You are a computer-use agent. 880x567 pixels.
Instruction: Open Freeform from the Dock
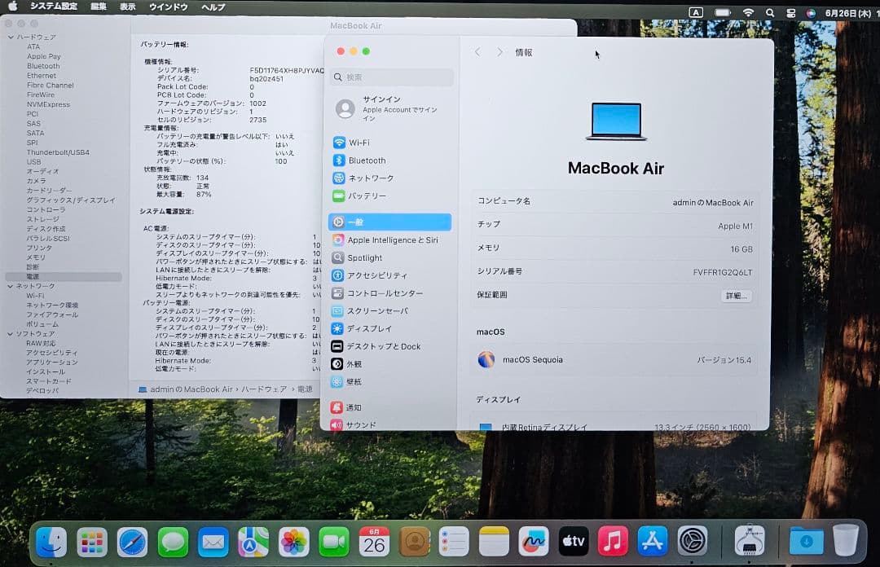click(x=533, y=542)
